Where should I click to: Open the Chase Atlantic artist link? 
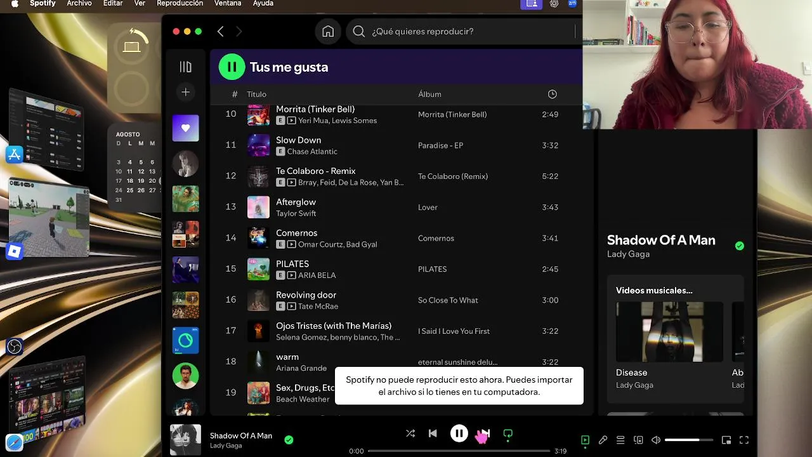(x=312, y=152)
